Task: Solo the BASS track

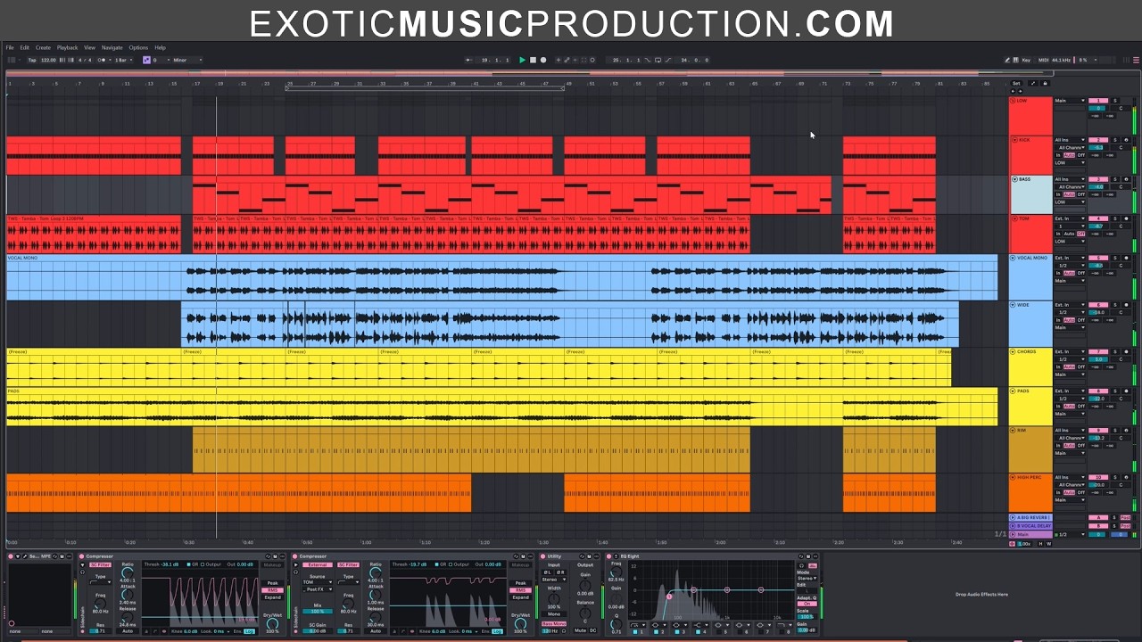Action: pos(1115,179)
